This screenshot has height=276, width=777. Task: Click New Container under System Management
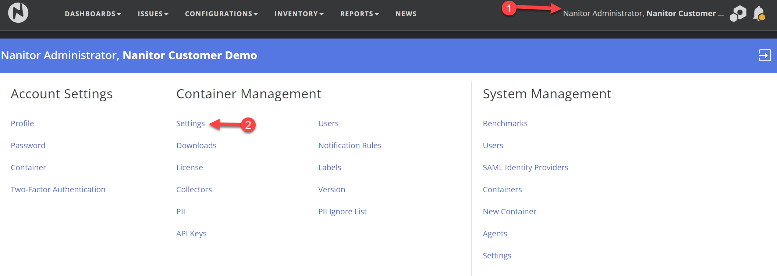(x=509, y=212)
